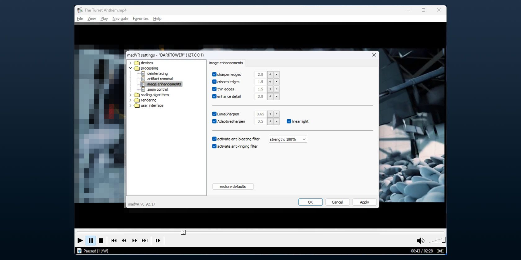Open the Favorites menu

140,19
